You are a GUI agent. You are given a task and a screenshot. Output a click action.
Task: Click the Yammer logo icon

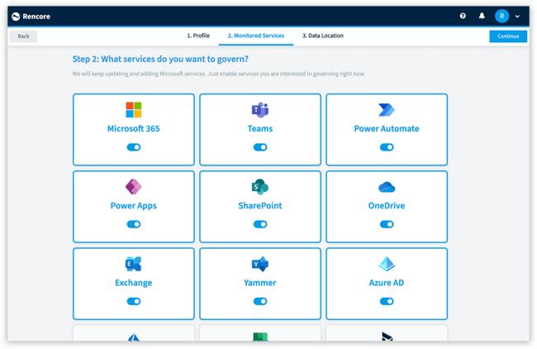point(260,264)
